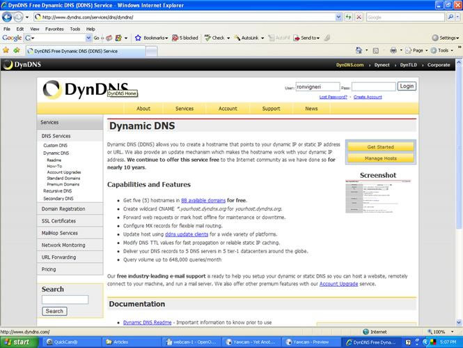The height and width of the screenshot is (348, 463).
Task: Open the Page menu dropdown
Action: click(416, 50)
